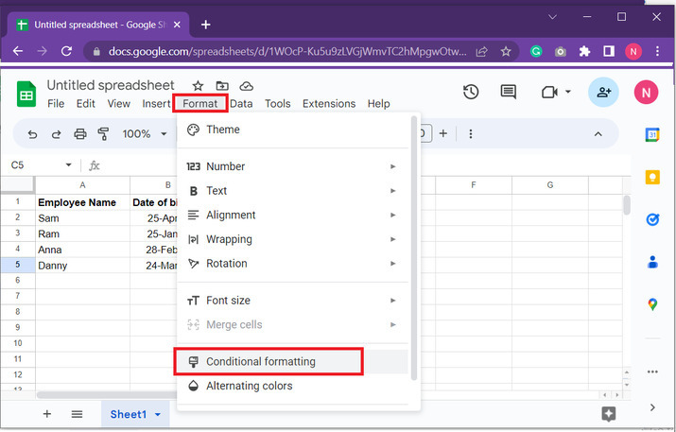Close the Untitled spreadsheet browser tab
The image size is (676, 432).
(x=177, y=25)
